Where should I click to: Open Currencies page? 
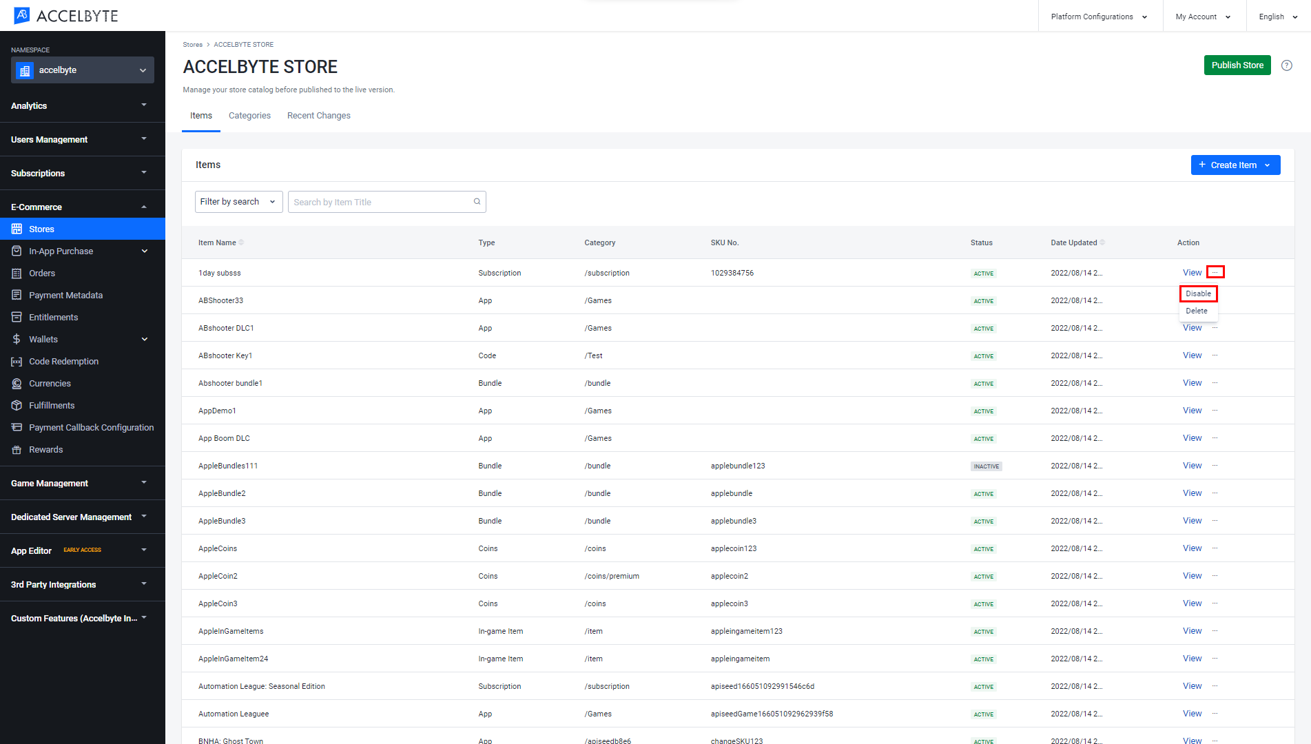[50, 383]
